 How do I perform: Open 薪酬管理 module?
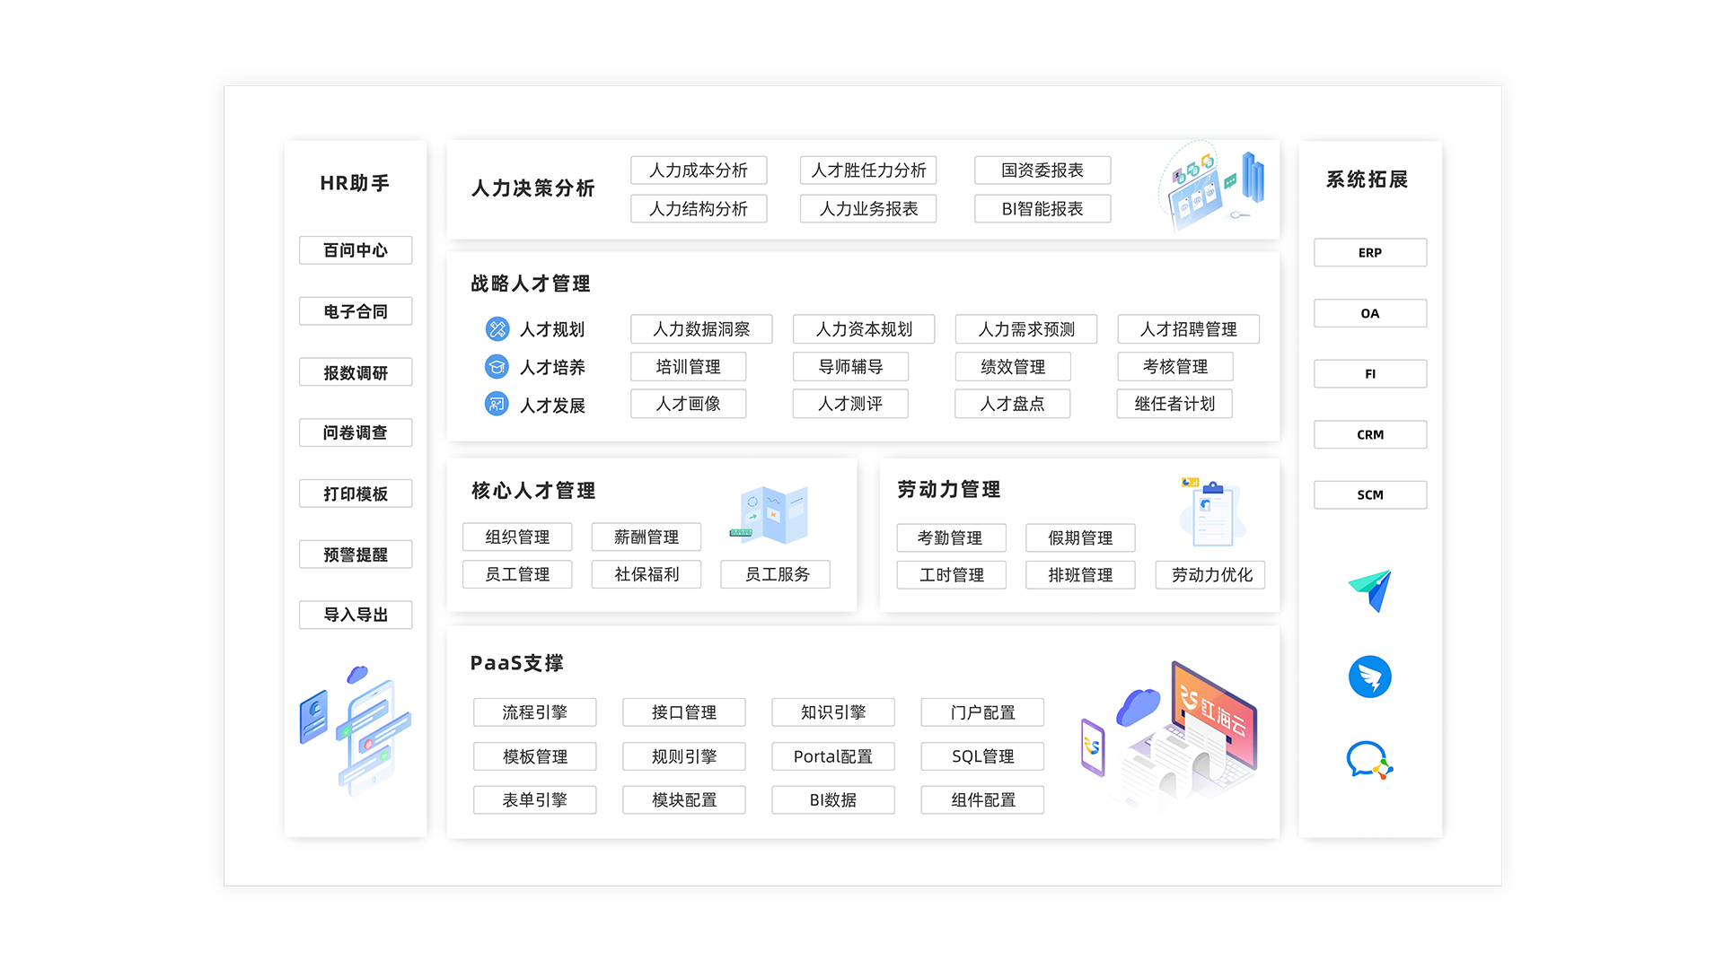coord(646,537)
